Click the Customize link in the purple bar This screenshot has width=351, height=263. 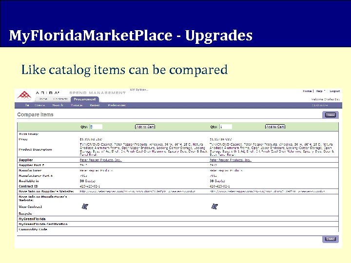click(x=320, y=105)
